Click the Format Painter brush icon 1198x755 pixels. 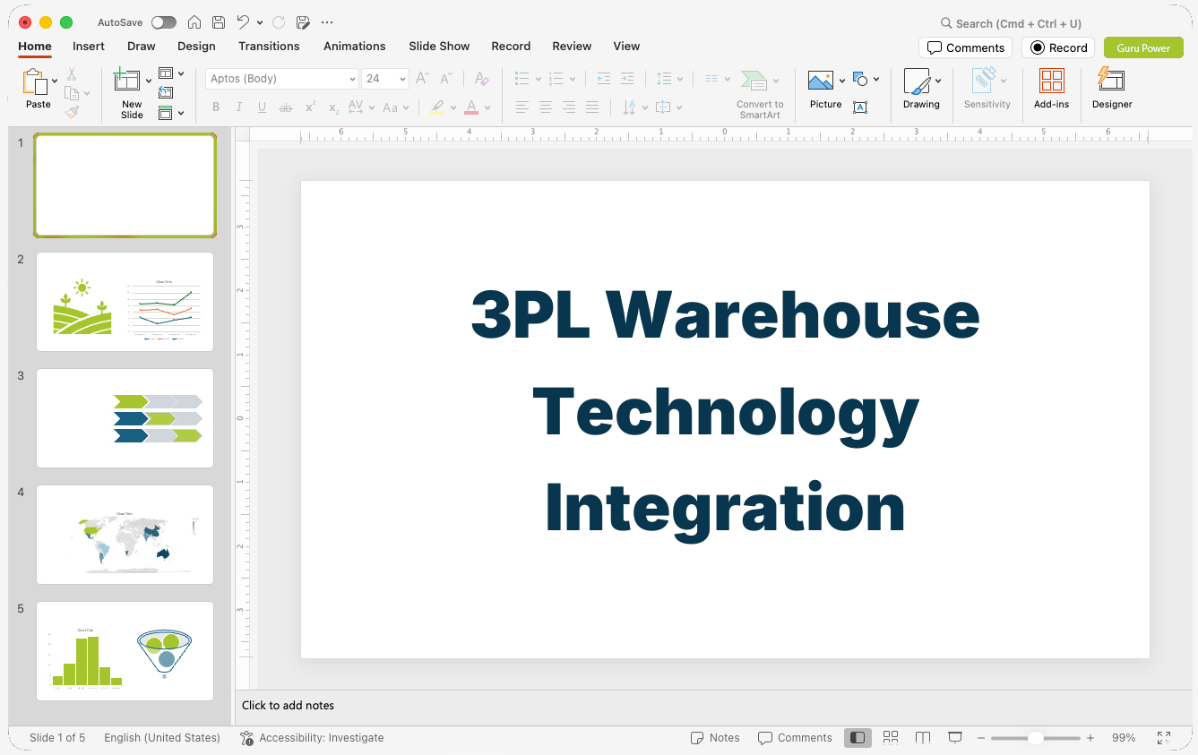[72, 112]
